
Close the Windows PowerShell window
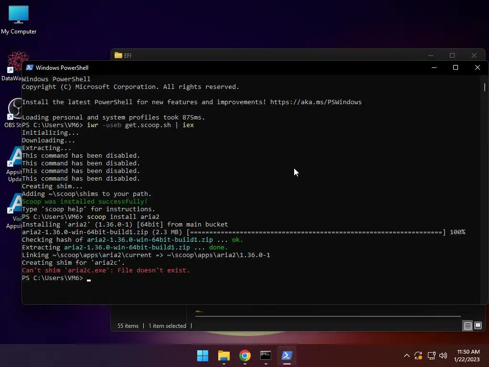(x=477, y=67)
